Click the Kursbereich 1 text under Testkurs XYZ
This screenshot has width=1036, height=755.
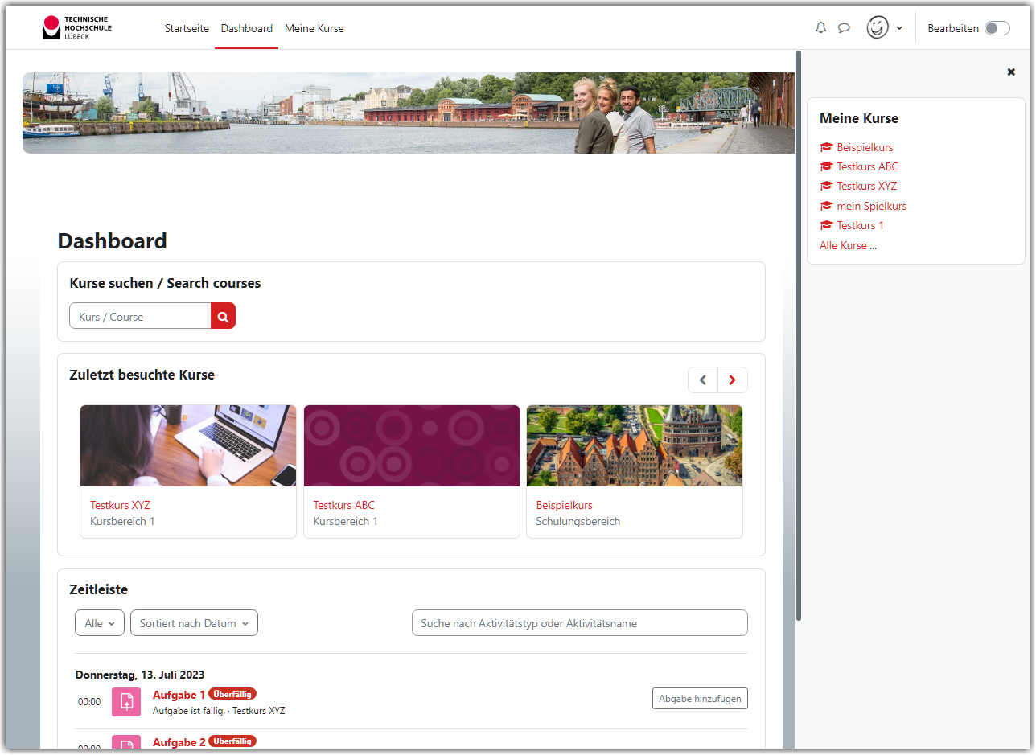[122, 521]
